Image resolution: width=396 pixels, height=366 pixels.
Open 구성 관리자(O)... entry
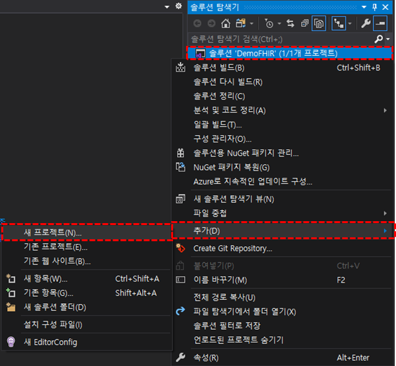coord(282,139)
